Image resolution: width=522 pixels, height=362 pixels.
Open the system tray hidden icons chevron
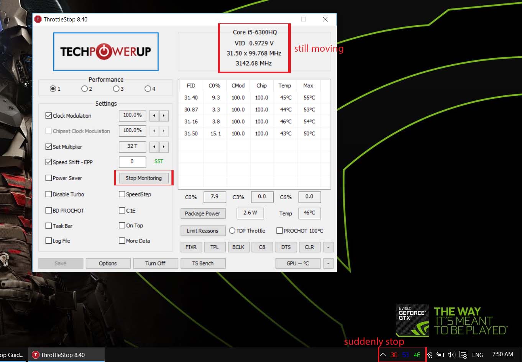[382, 355]
